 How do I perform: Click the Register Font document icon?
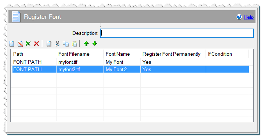16,16
